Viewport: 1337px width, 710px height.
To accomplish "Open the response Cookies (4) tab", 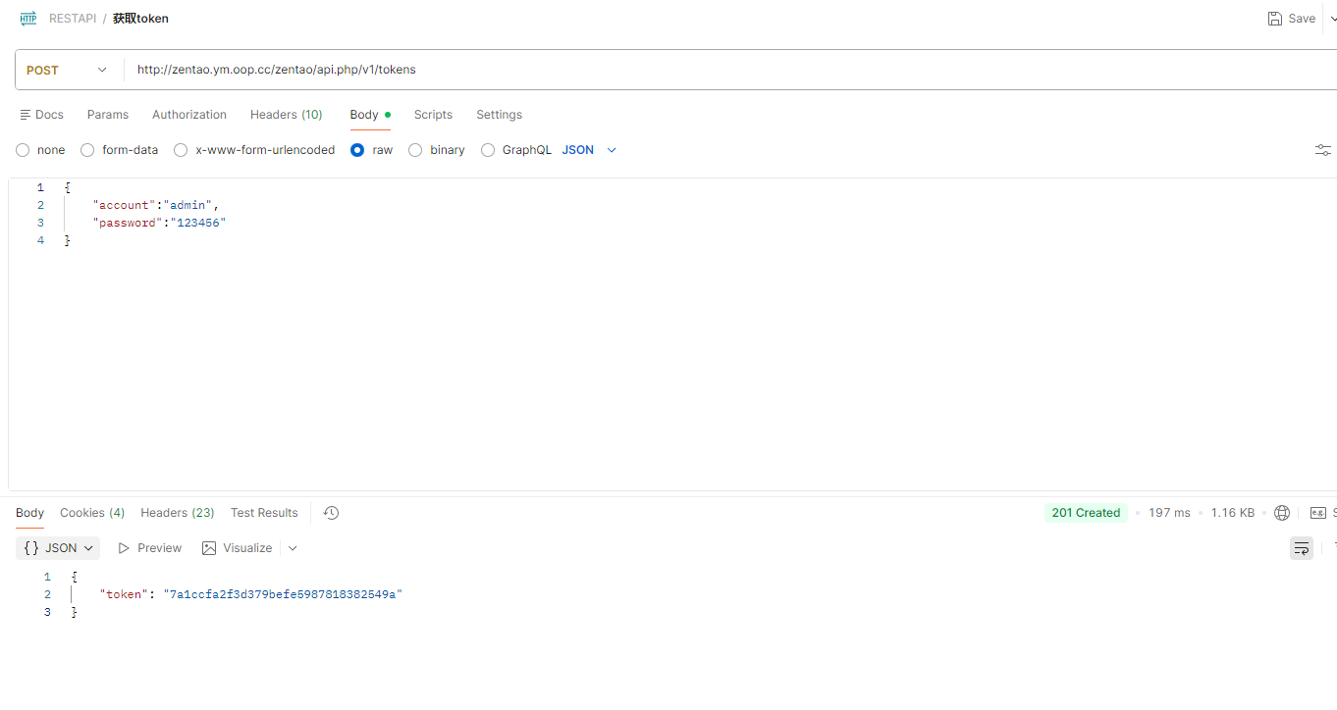I will pyautogui.click(x=92, y=513).
